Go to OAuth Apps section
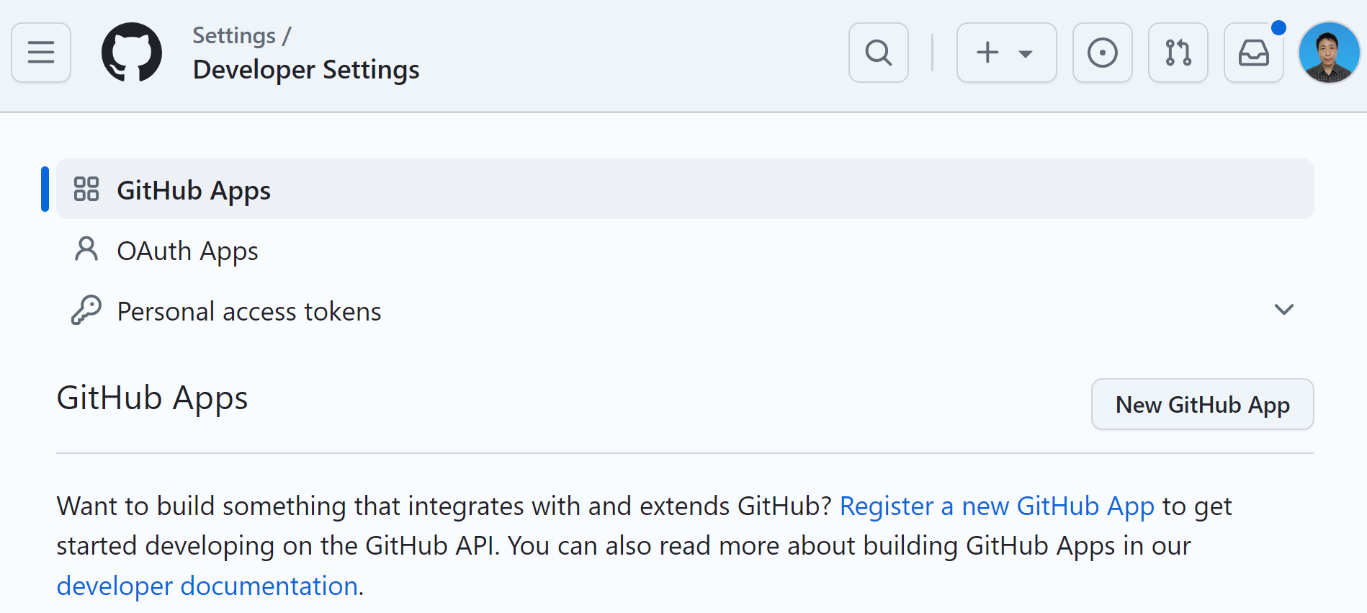Screen dimensions: 1367x613 pyautogui.click(x=187, y=251)
